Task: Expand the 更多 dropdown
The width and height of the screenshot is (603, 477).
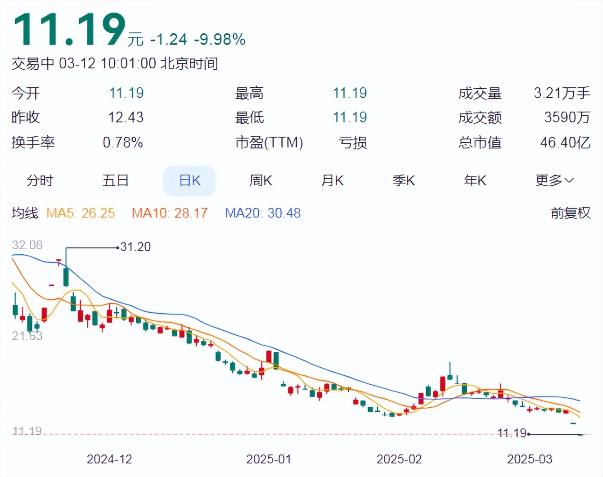Action: point(554,181)
